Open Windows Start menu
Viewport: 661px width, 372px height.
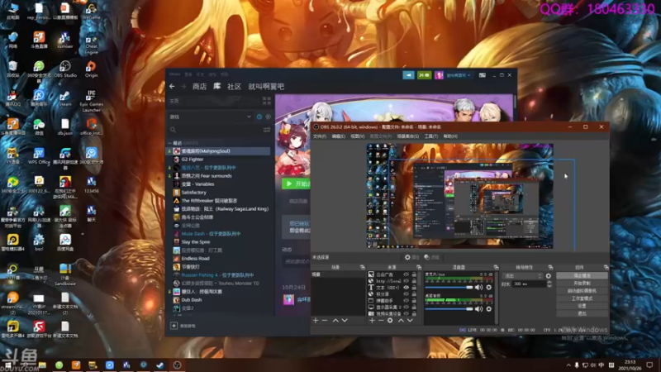(7, 365)
